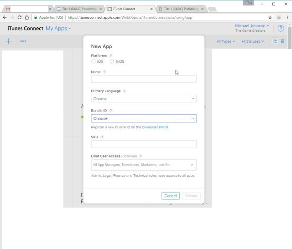Show help for Limit User Access
This screenshot has height=249, width=292.
point(141,156)
